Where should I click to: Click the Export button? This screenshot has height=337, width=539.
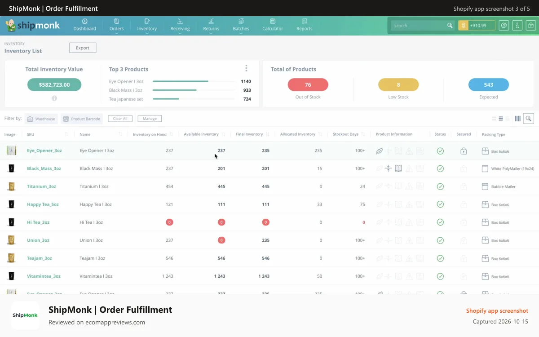(83, 48)
